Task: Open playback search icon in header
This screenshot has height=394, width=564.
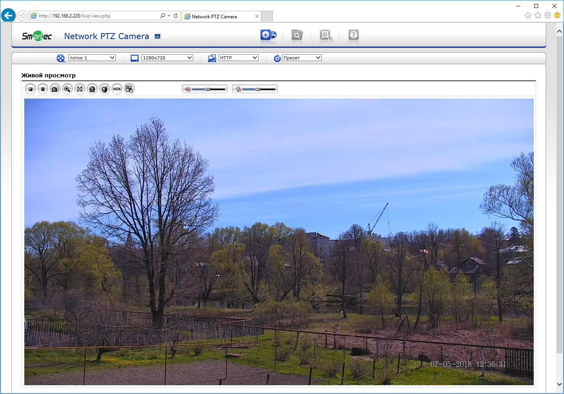Action: [297, 35]
